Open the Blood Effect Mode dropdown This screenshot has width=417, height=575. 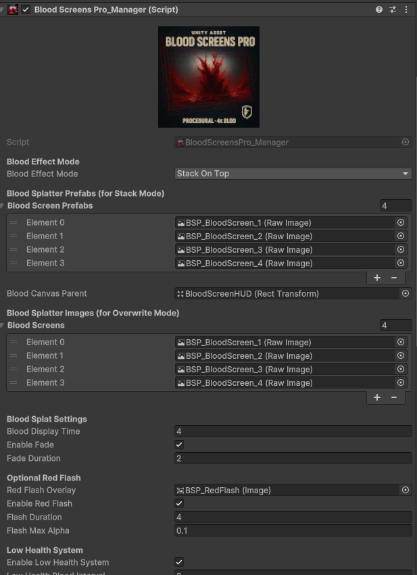(293, 174)
